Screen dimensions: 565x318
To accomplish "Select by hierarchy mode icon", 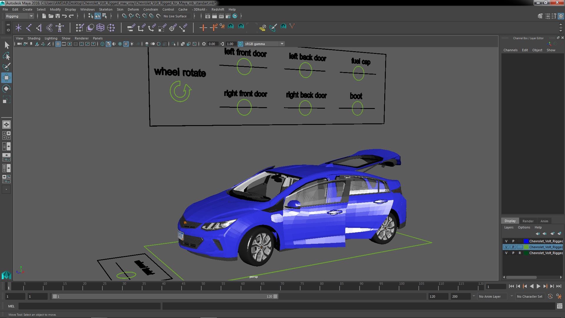I will (91, 16).
